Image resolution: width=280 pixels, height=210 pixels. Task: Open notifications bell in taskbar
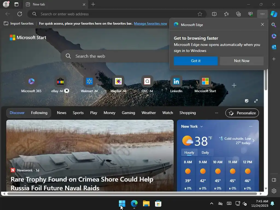click(x=273, y=203)
